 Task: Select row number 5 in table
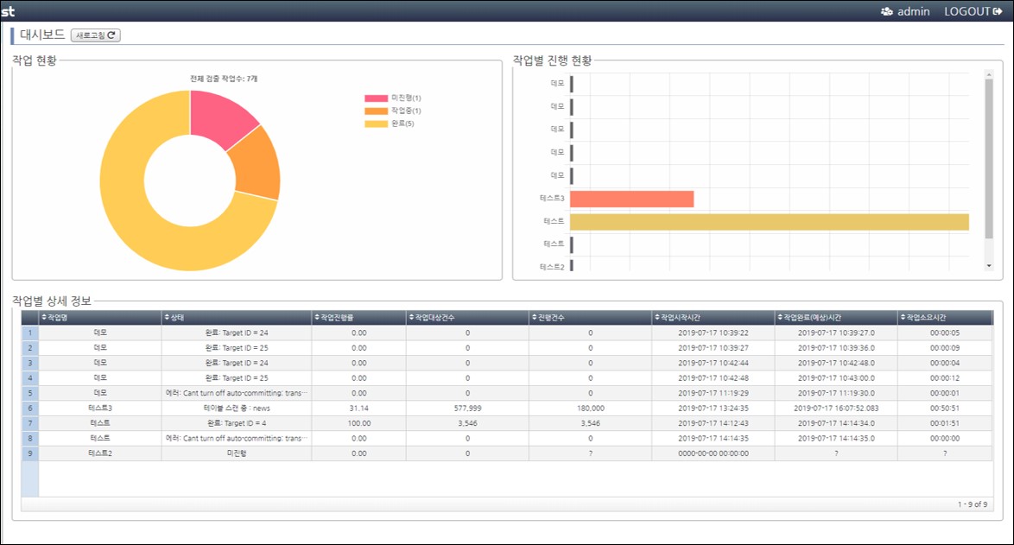(x=29, y=393)
